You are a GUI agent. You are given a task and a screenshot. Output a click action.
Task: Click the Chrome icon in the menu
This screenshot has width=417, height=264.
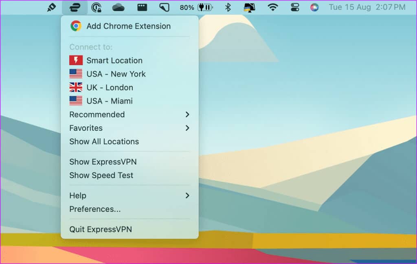coord(76,26)
